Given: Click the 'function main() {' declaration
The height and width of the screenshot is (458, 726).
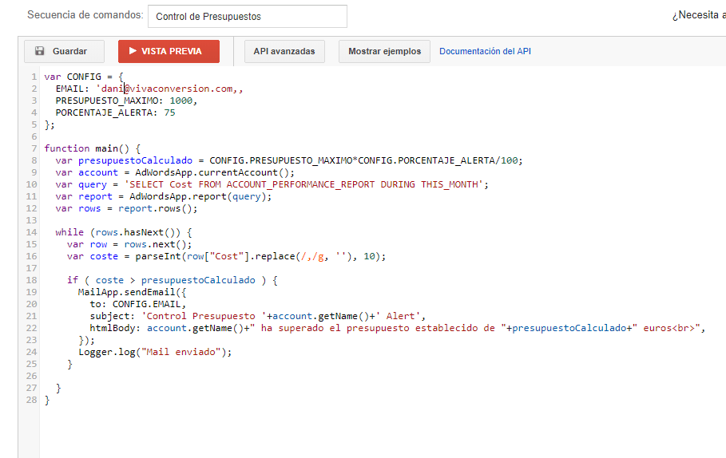Looking at the screenshot, I should point(92,148).
